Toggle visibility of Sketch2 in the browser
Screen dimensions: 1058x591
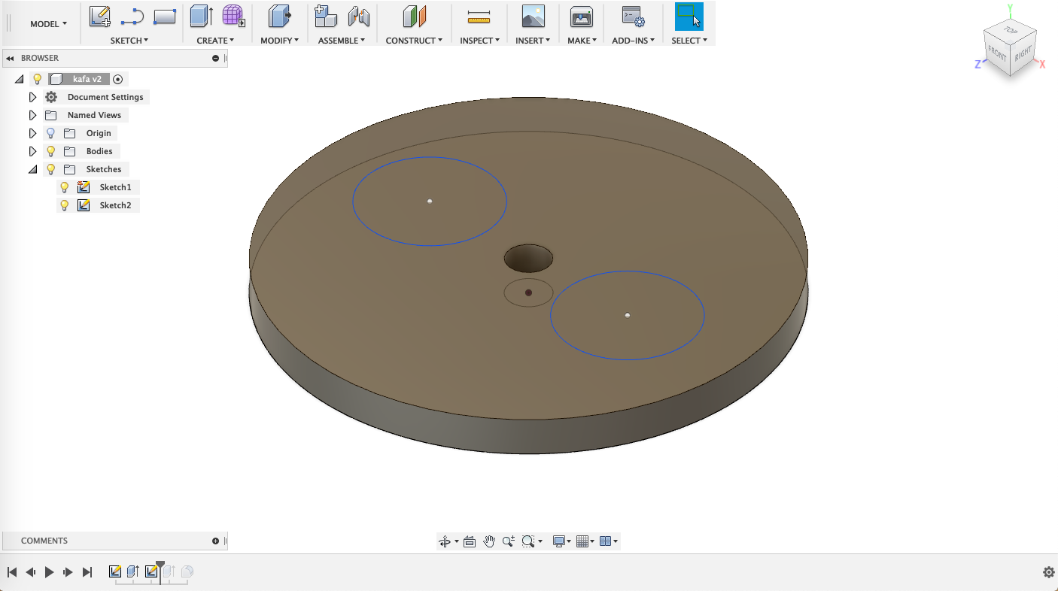(x=64, y=205)
